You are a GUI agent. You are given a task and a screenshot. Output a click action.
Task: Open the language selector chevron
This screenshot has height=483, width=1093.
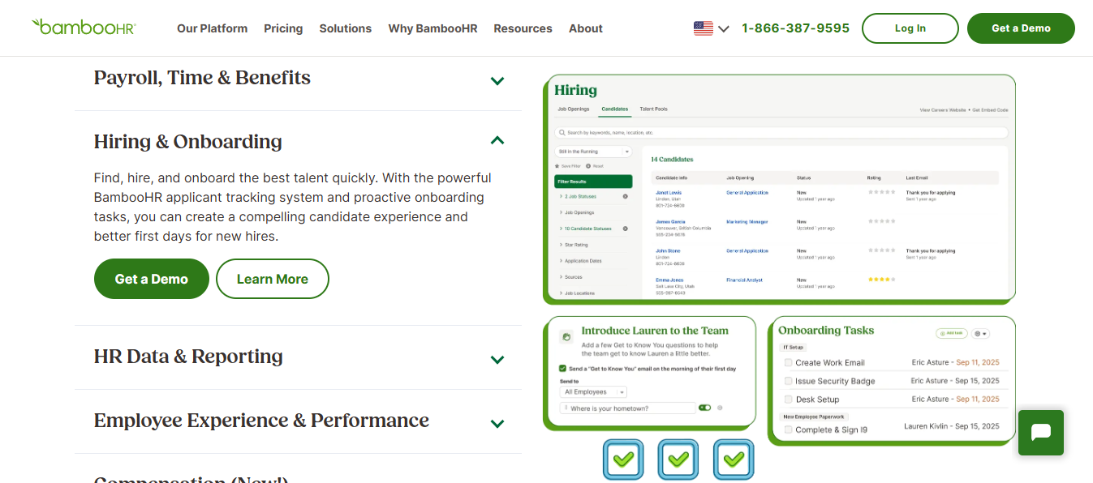click(724, 29)
